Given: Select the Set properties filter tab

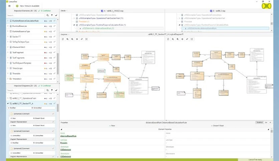Looking at the screenshot, I should [x=266, y=122].
